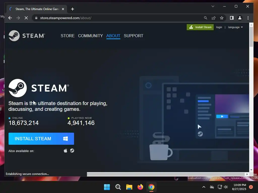Open a new tab with plus button

(72, 9)
